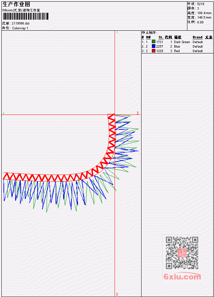Click the barcode under the header
This screenshot has height=297, width=214.
[26, 16]
